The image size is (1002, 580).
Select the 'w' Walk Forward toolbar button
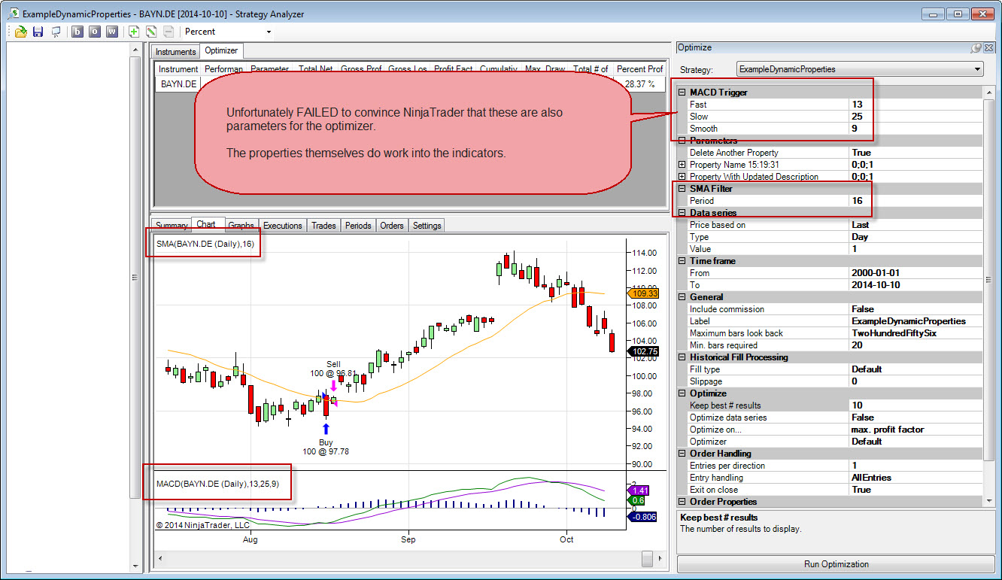point(112,32)
